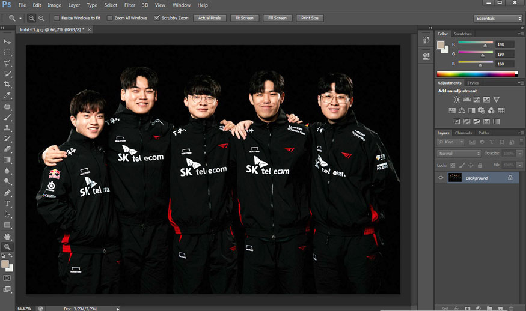The width and height of the screenshot is (526, 311).
Task: Add a Vibrance adjustment
Action: point(497,100)
